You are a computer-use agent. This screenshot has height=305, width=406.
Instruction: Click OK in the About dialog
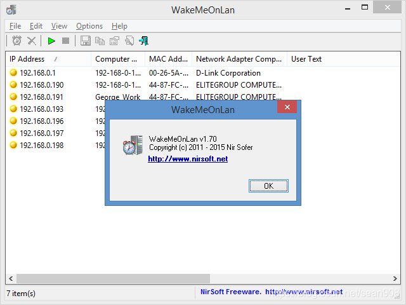coord(268,186)
